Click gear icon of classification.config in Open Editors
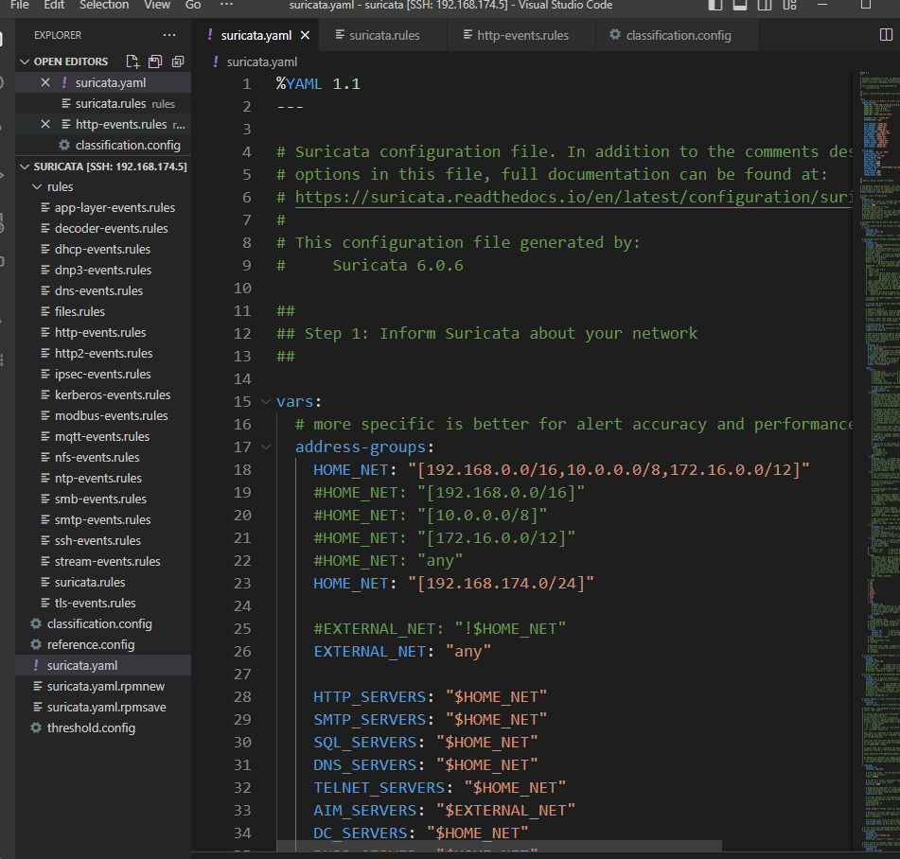 [65, 145]
